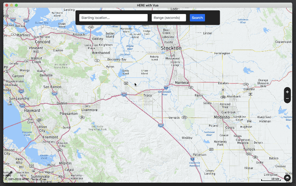Screen dimensions: 296x186
Task: Click the Pleasanton label
Action: tap(69, 114)
